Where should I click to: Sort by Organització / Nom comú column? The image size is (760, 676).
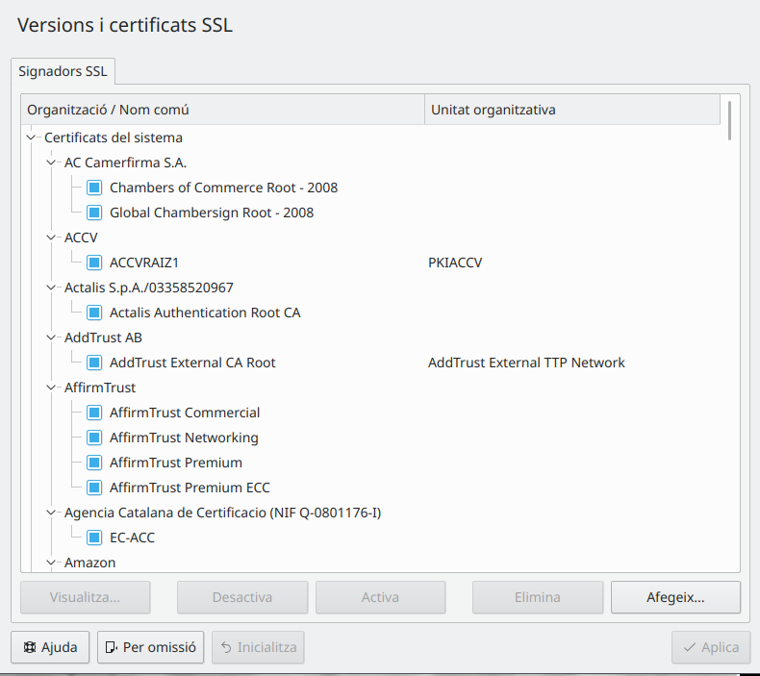click(x=221, y=110)
